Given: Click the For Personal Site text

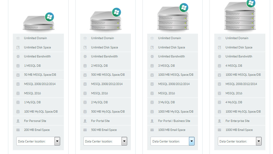Looking at the screenshot, I should point(35,121).
